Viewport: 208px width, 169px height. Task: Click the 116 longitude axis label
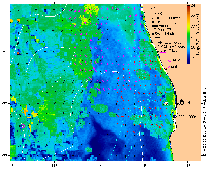187,166
